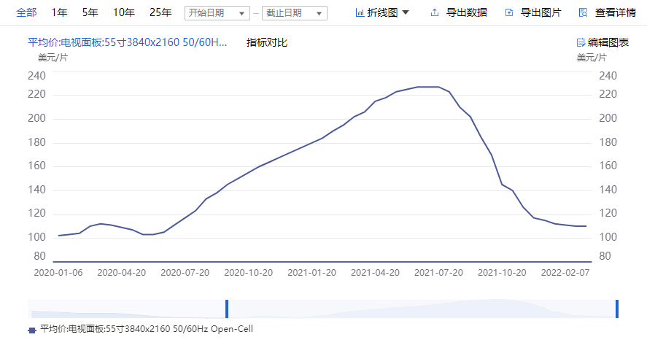This screenshot has height=348, width=647.
Task: Select the 10年 time range
Action: (124, 12)
